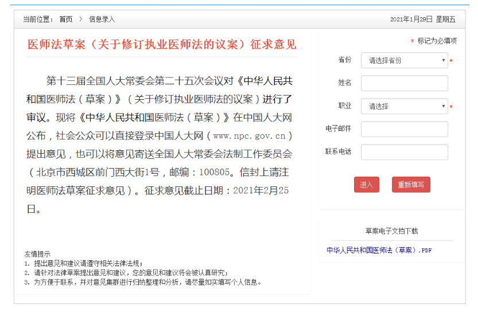Go to 首页 in the breadcrumb
Viewport: 478px width, 312px height.
tap(66, 19)
